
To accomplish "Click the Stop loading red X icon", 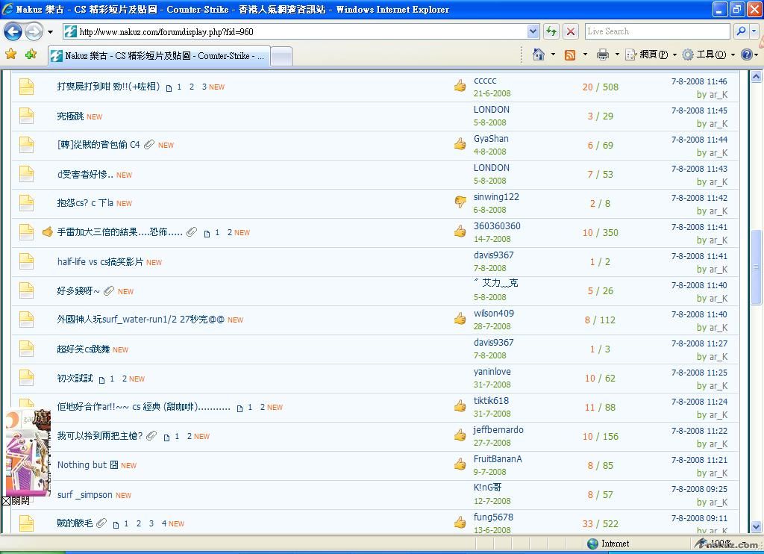I will [571, 31].
